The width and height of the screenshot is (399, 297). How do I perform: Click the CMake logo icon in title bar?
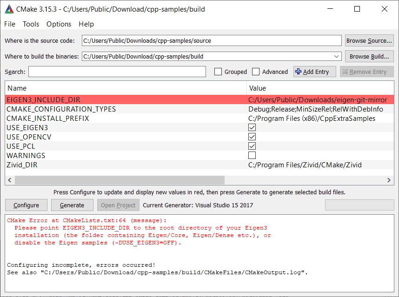click(x=9, y=9)
